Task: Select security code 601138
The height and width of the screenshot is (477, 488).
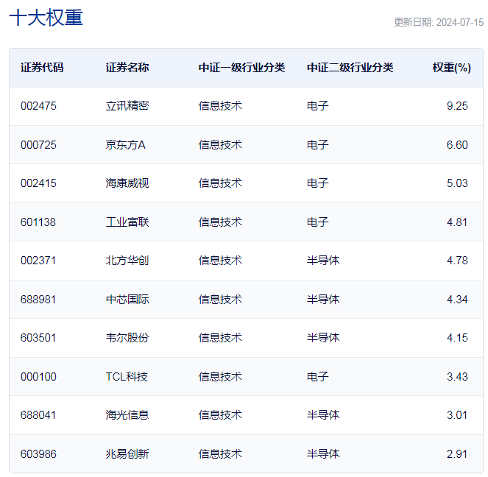Action: (x=38, y=222)
